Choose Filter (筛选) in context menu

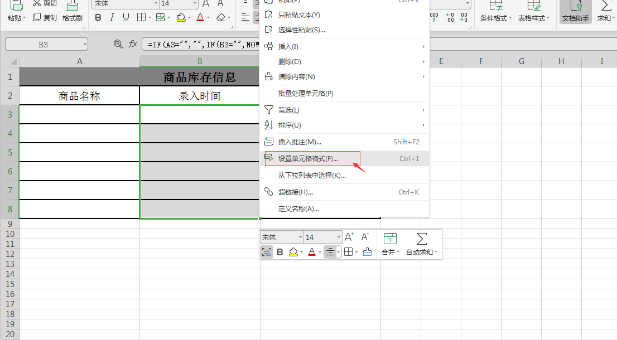pyautogui.click(x=344, y=110)
